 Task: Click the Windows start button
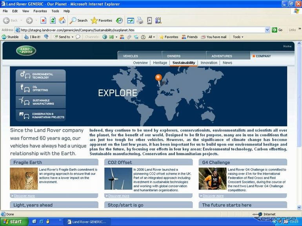pos(14,222)
